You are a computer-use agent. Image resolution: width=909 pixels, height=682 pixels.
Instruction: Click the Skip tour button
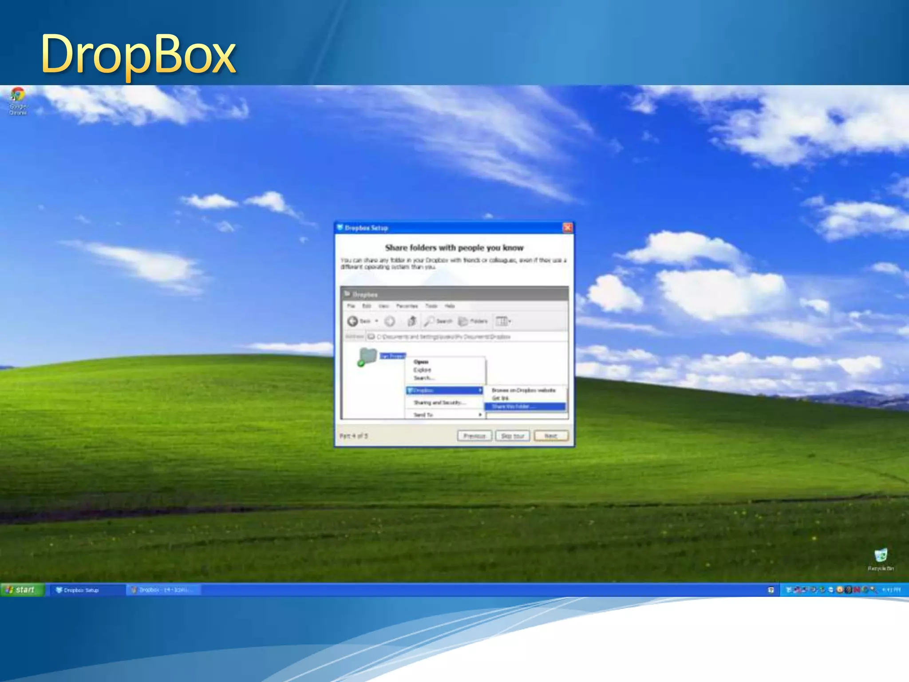click(x=513, y=436)
